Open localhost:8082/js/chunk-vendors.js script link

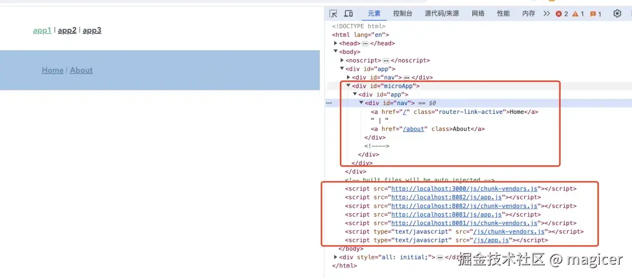click(x=465, y=206)
